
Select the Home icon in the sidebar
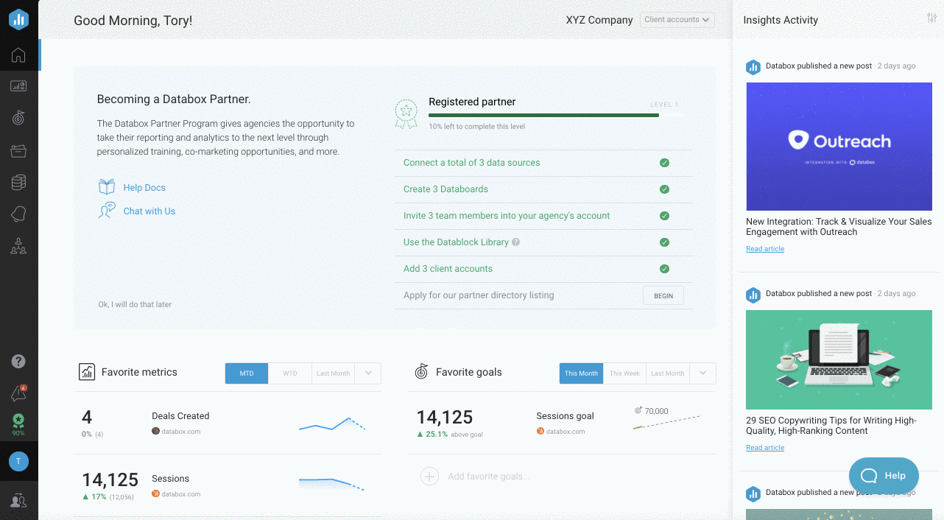coord(19,55)
